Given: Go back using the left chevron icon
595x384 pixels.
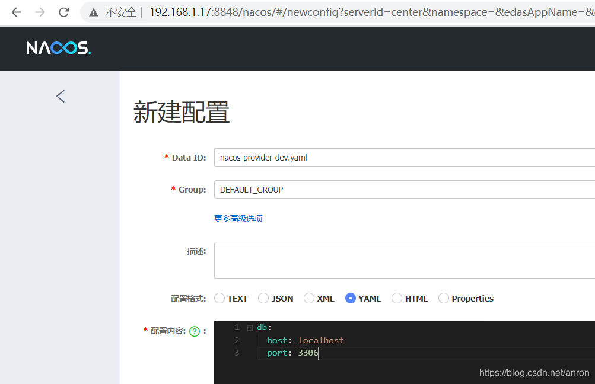Looking at the screenshot, I should point(60,96).
